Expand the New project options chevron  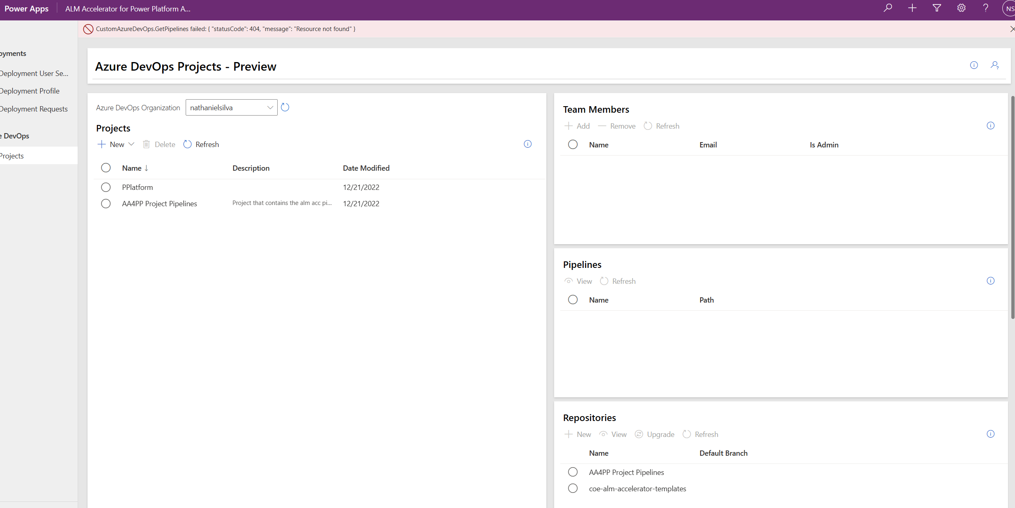click(x=132, y=144)
